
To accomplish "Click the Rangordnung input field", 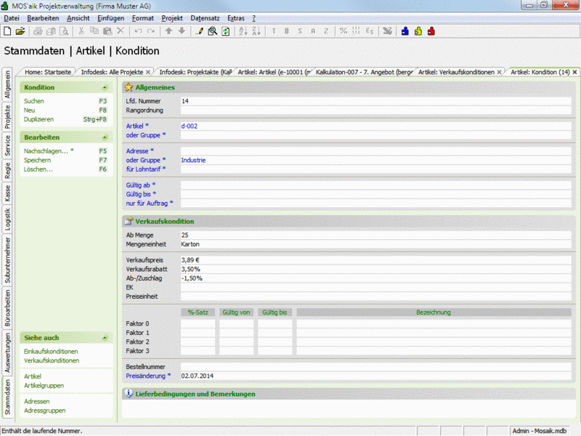I will tap(375, 110).
